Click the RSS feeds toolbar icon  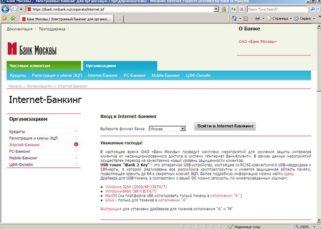pyautogui.click(x=246, y=19)
